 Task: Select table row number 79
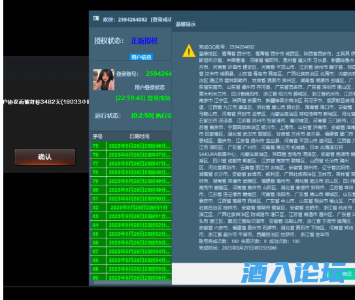(131, 181)
